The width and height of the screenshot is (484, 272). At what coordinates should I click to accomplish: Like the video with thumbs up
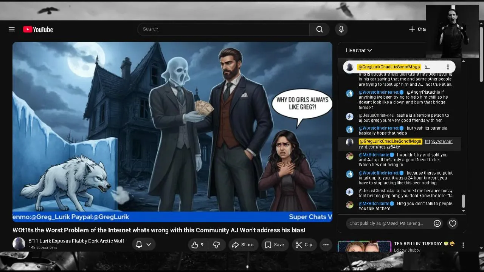click(x=198, y=245)
